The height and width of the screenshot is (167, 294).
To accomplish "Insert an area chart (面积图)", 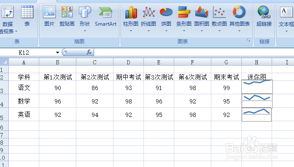I will (x=202, y=19).
